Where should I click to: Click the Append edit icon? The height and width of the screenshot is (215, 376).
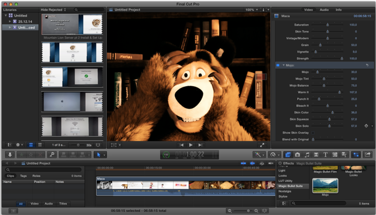tap(82, 155)
